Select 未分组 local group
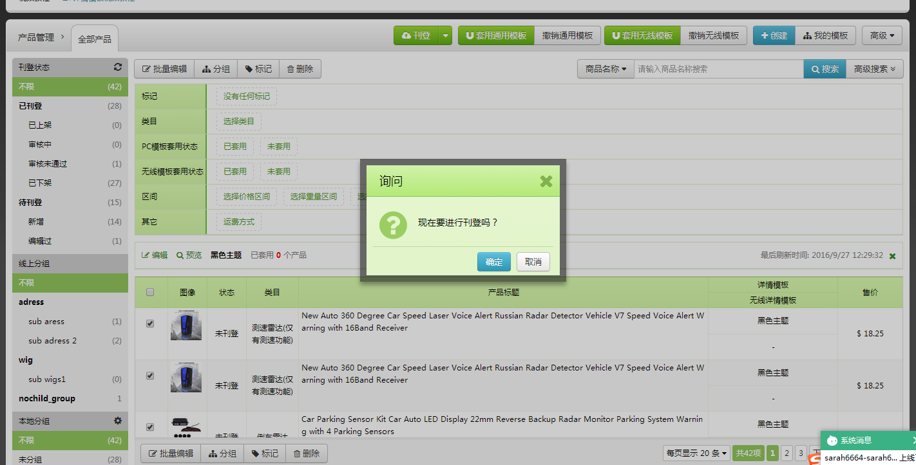 click(x=70, y=459)
